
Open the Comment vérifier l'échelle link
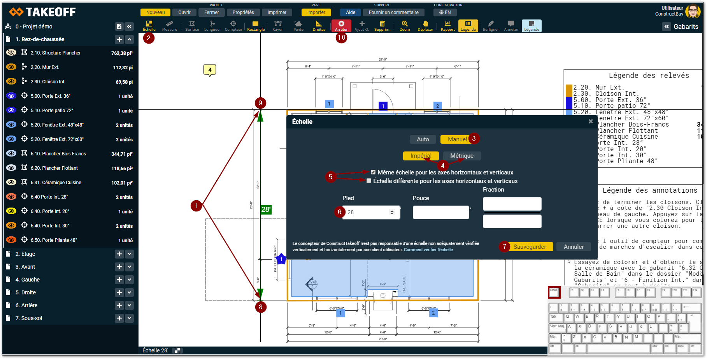point(428,250)
